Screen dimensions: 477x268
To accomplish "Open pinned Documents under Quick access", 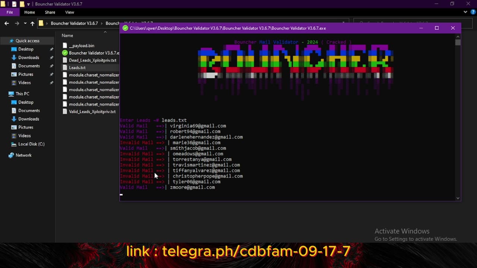I will pos(29,66).
